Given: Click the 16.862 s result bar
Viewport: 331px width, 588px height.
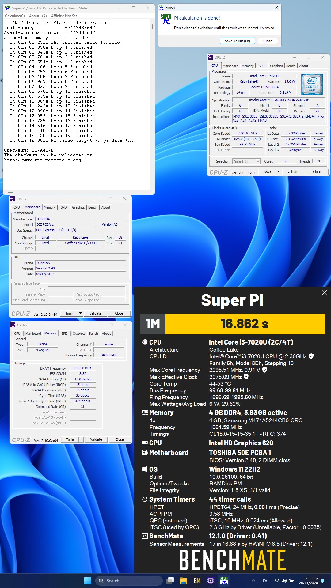Looking at the screenshot, I should click(x=245, y=324).
